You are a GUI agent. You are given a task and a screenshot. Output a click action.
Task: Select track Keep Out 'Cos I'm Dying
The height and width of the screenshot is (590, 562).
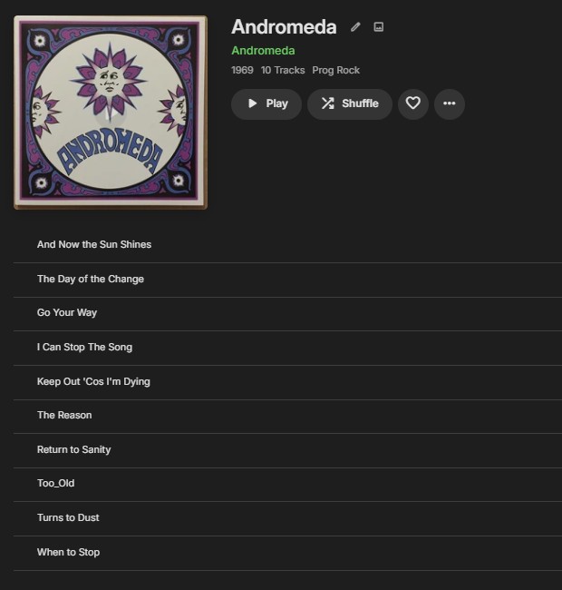click(x=287, y=382)
